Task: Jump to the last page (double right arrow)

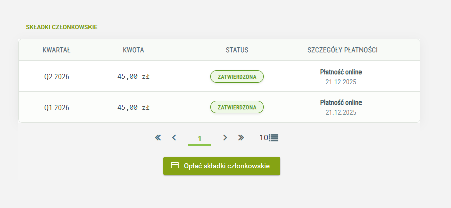Action: pyautogui.click(x=241, y=137)
